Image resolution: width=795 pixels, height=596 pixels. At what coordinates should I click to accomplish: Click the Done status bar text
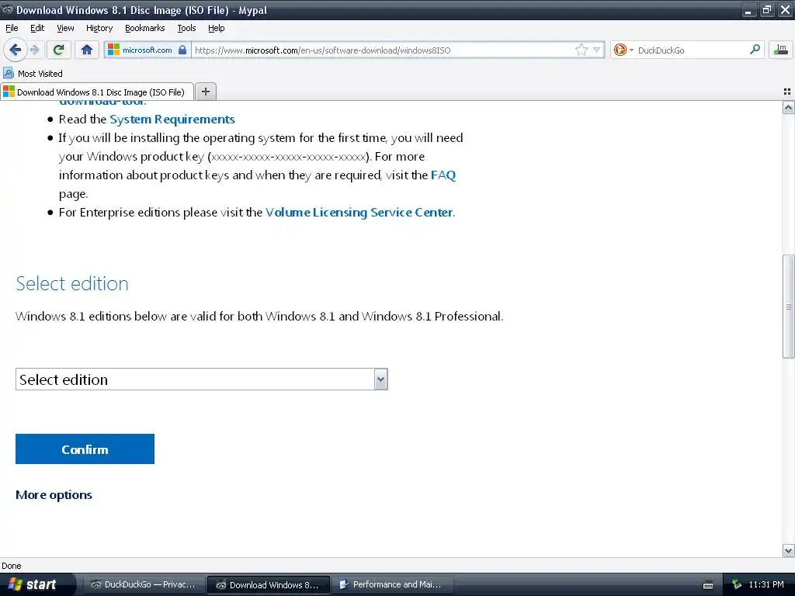point(11,566)
